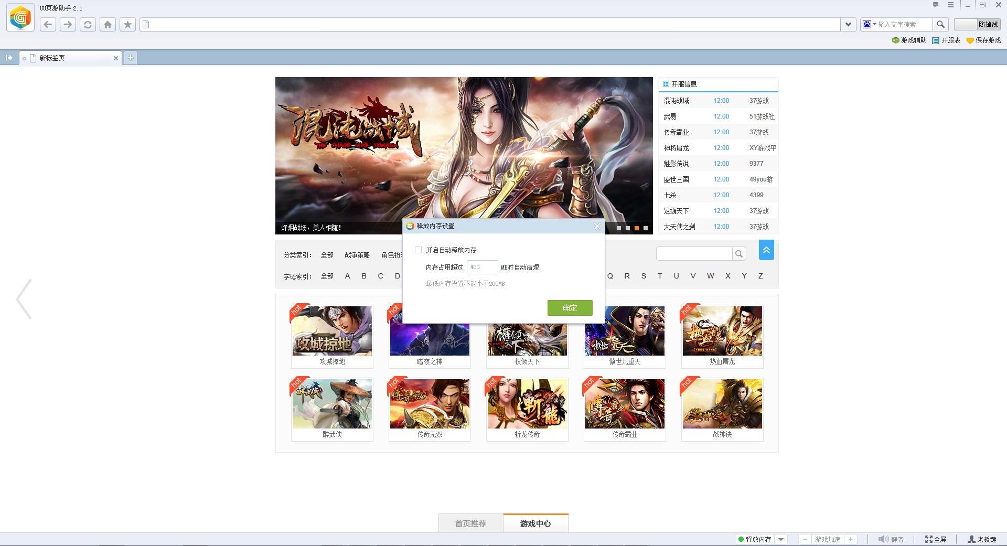Click 足霸天下 server row
The width and height of the screenshot is (1007, 546).
(x=719, y=211)
